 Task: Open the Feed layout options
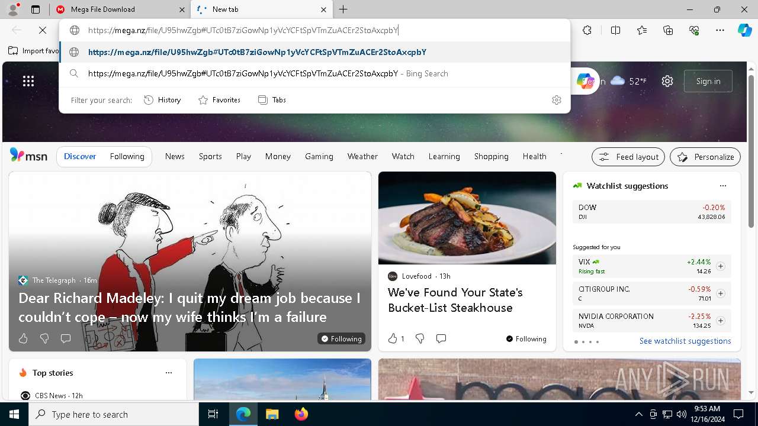628,157
